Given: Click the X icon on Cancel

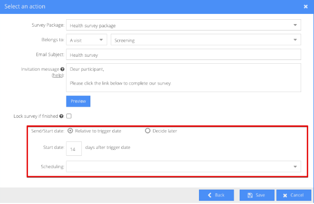Looking at the screenshot, I should (x=285, y=195).
